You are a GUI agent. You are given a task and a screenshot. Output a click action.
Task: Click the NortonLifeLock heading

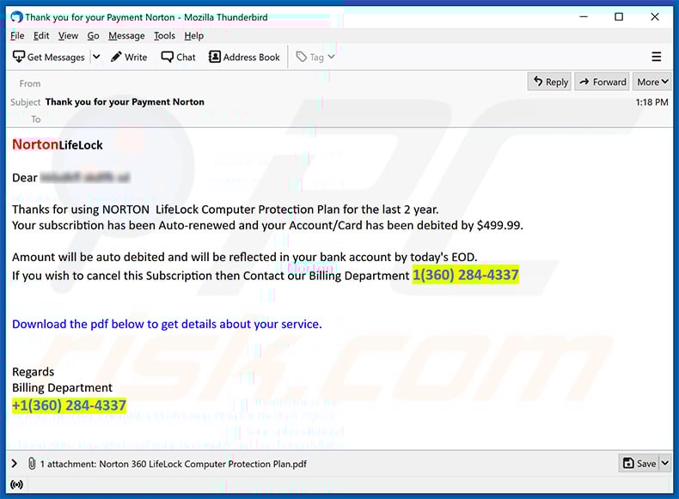[x=58, y=144]
